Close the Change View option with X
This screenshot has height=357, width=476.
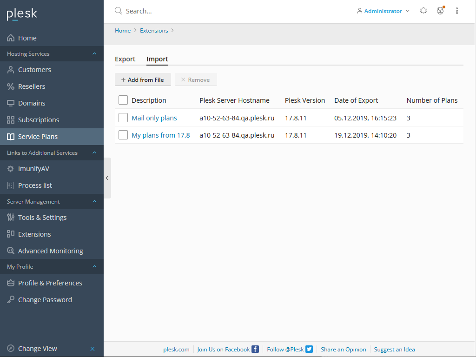pyautogui.click(x=92, y=349)
